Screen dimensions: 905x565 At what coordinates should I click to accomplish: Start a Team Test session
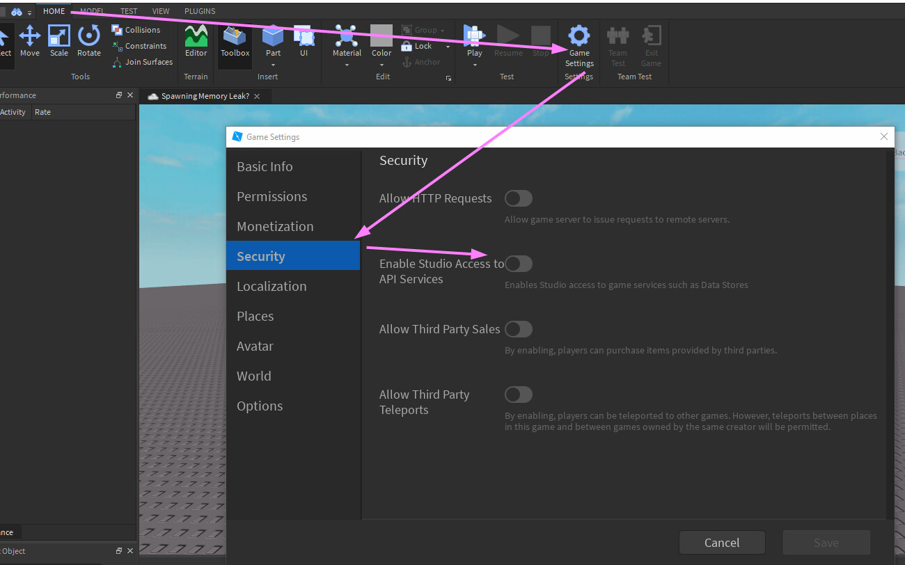pos(617,42)
